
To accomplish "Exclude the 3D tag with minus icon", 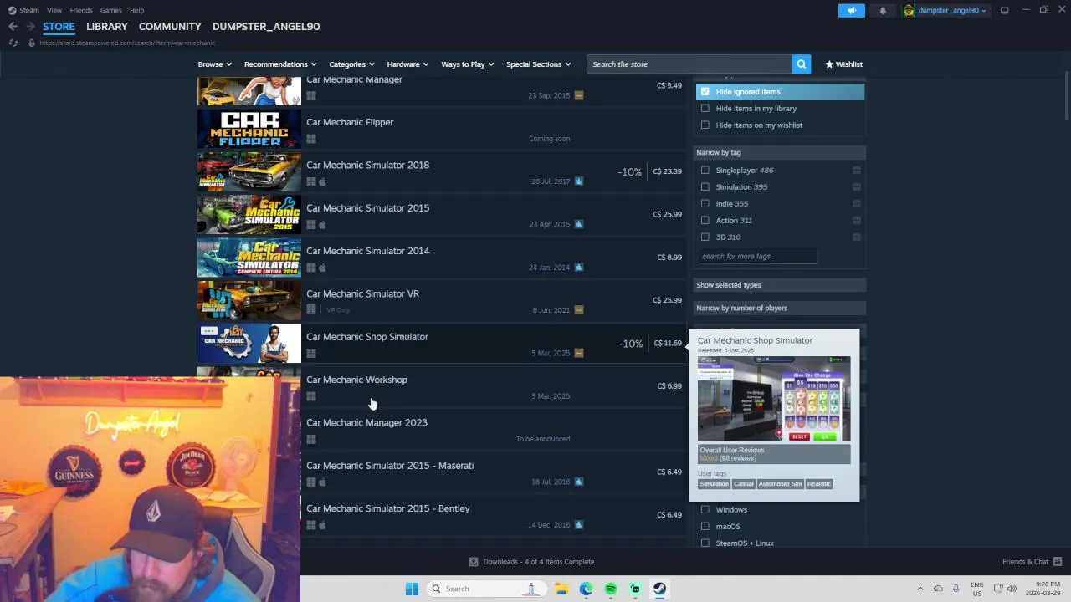I will (856, 237).
